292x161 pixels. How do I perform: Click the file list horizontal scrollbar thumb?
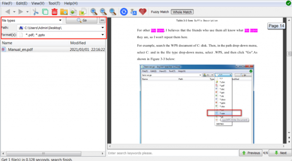click(44, 154)
